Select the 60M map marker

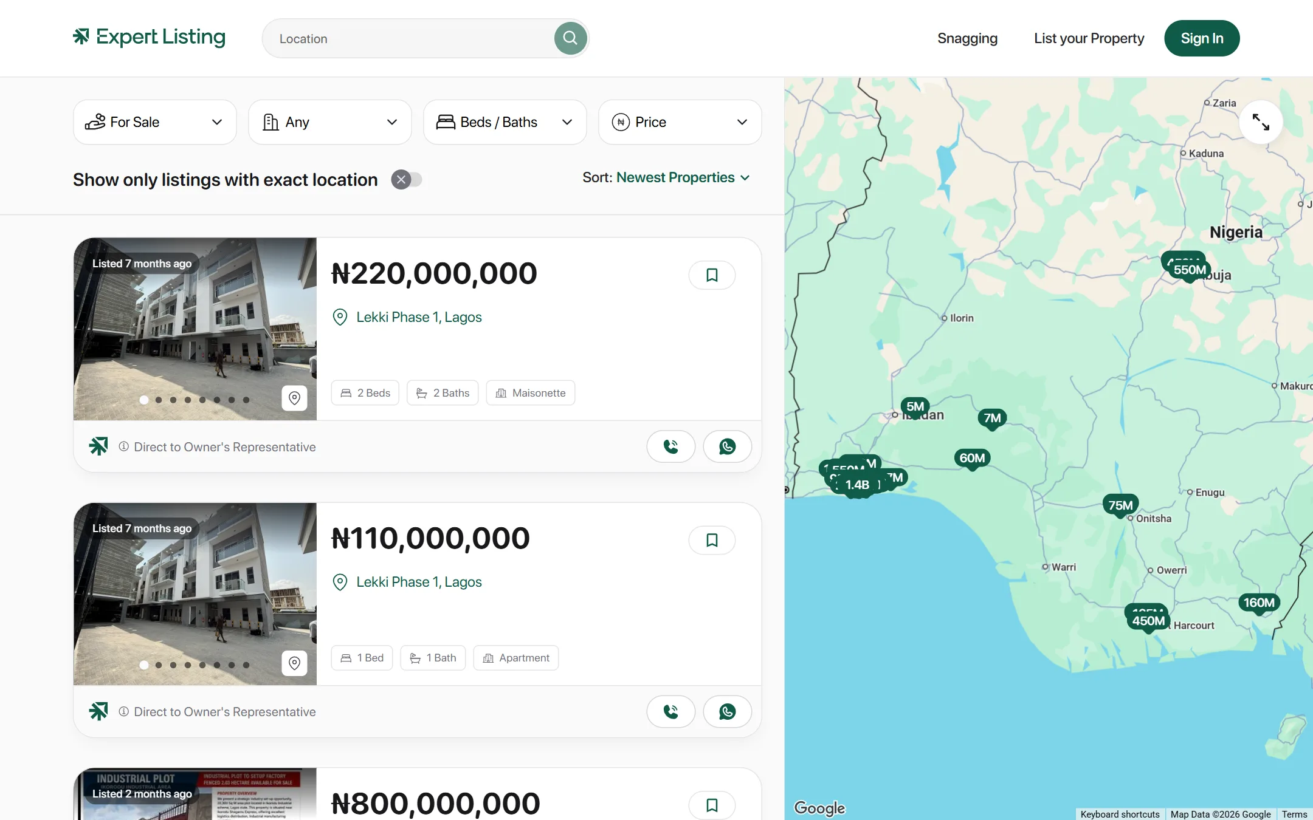click(x=972, y=459)
